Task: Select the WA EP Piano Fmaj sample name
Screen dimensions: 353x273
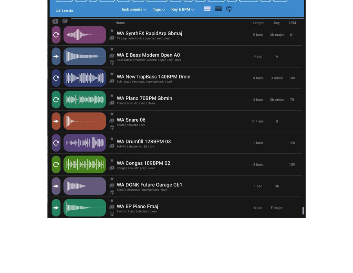Action: click(137, 207)
